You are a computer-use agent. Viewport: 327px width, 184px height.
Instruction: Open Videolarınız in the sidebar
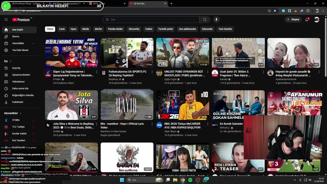(x=19, y=82)
